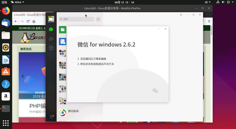Open Amazon from the dock
The image size is (236, 129).
(6, 96)
